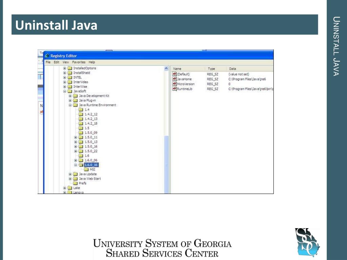Select the 1.6.0_16 key label

(x=91, y=165)
